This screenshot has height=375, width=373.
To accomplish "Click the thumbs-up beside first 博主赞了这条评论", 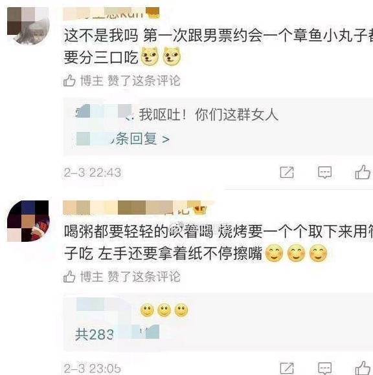I will click(69, 80).
